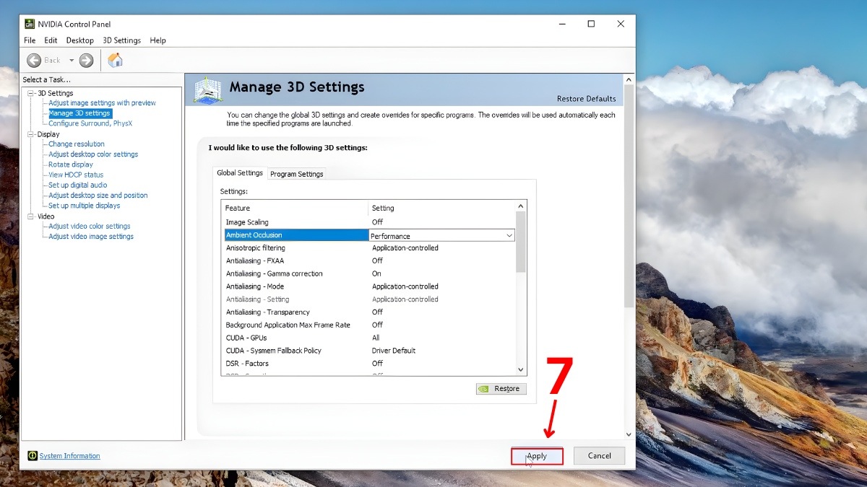Image resolution: width=867 pixels, height=487 pixels.
Task: Click the Apply button
Action: [537, 456]
